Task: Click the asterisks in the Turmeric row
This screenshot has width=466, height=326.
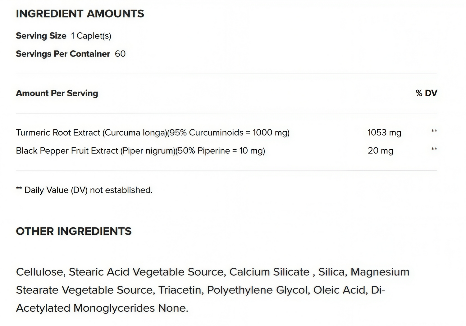Action: pyautogui.click(x=434, y=131)
